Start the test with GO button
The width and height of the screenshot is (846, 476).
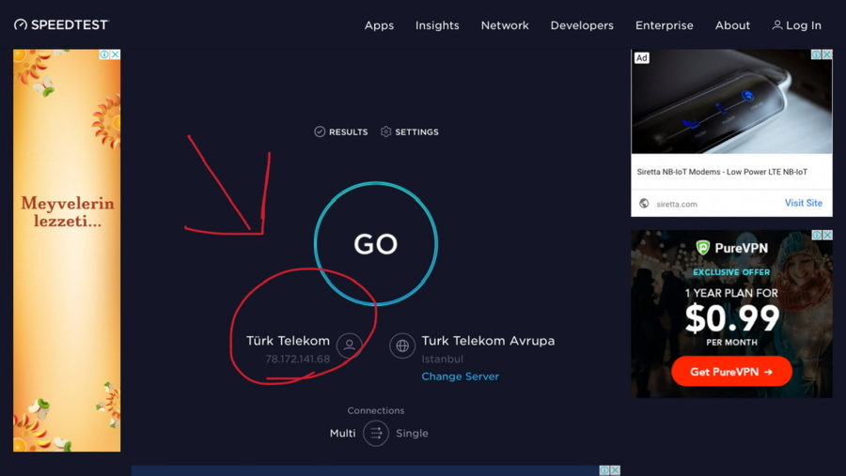click(376, 244)
